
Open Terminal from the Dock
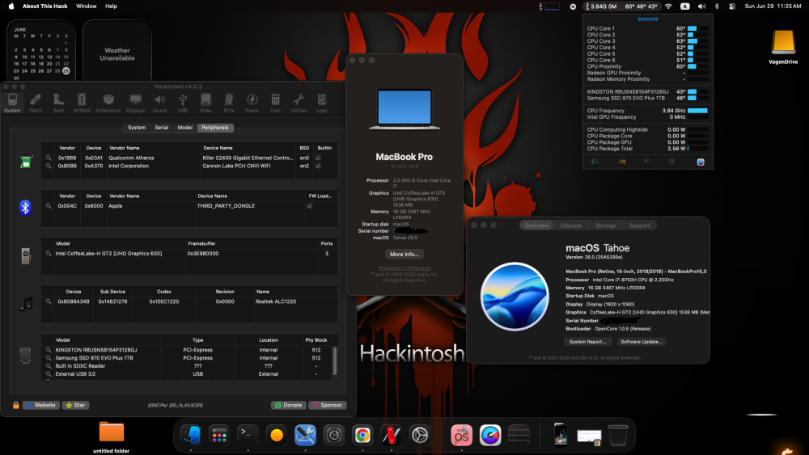point(248,435)
